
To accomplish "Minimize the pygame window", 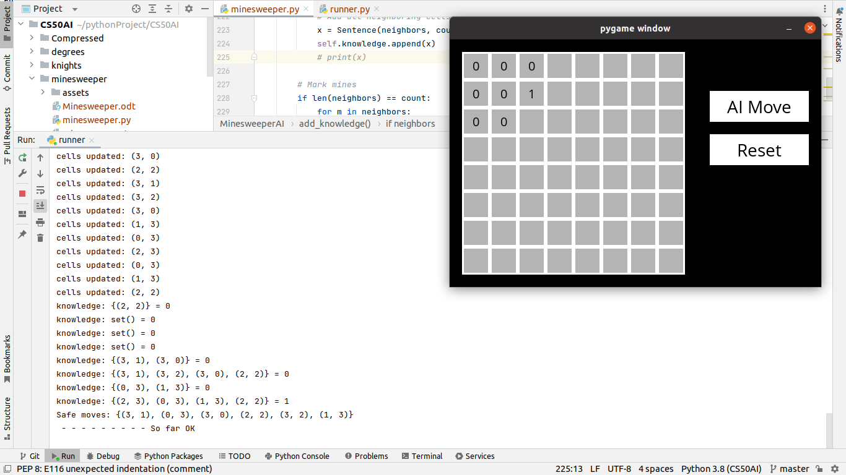I will 789,28.
